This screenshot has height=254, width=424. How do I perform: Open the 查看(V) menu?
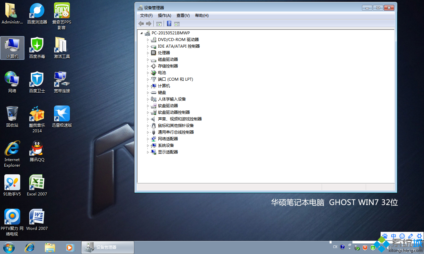(x=183, y=15)
